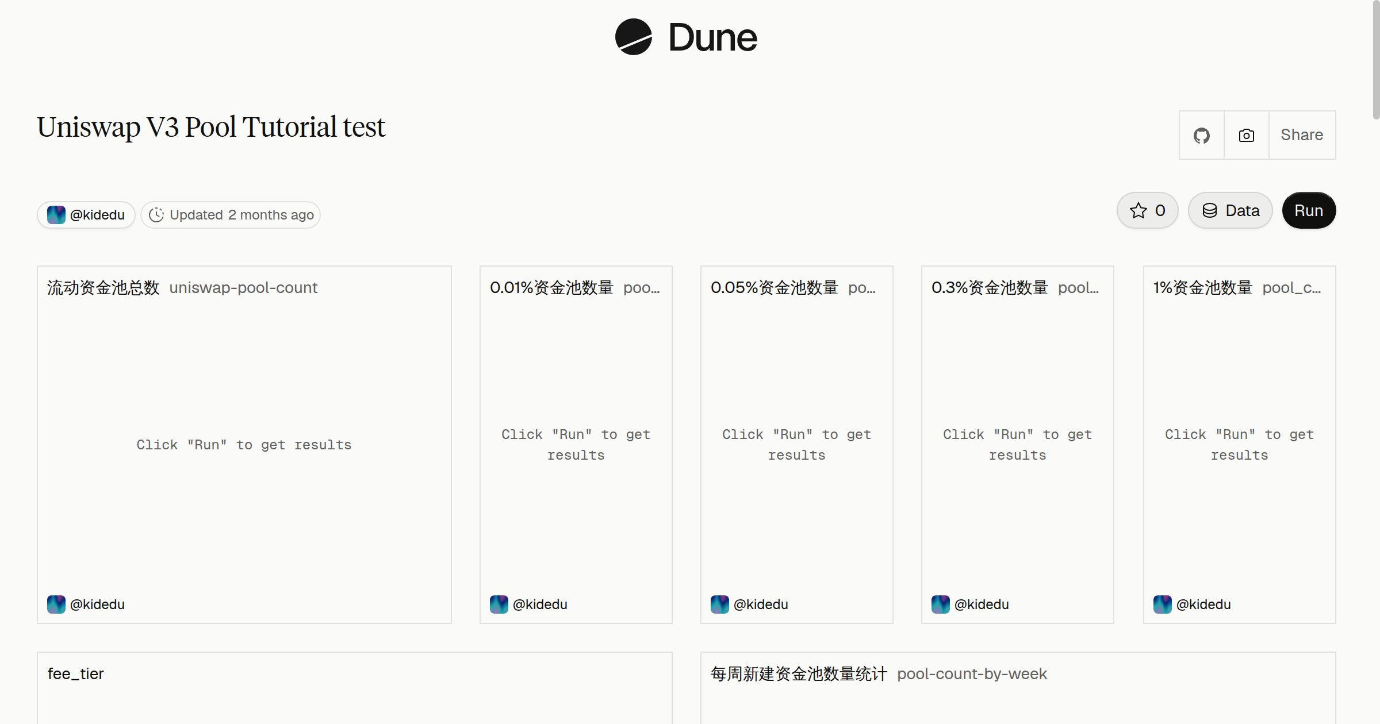Viewport: 1380px width, 724px height.
Task: Click the avatar icon in the 0.3% card footer
Action: pos(941,604)
